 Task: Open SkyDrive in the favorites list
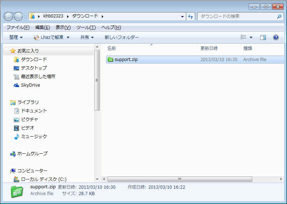tap(30, 85)
